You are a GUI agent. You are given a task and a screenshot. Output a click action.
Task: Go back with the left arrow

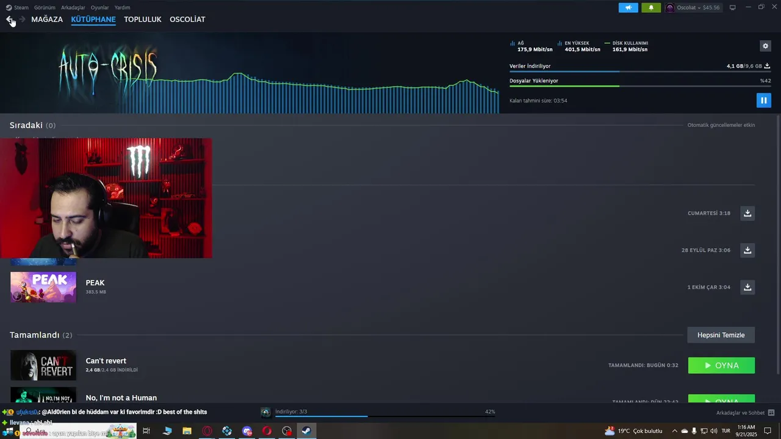coord(9,20)
